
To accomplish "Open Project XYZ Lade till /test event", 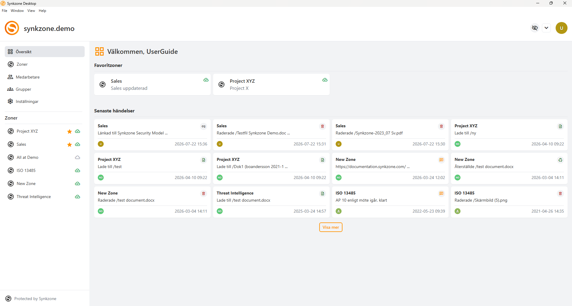I will click(x=152, y=169).
